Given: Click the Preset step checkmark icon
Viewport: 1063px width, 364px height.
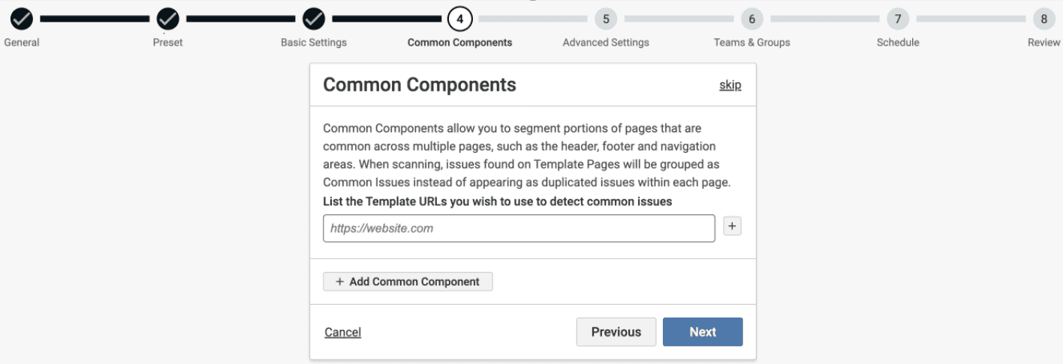Looking at the screenshot, I should 167,18.
